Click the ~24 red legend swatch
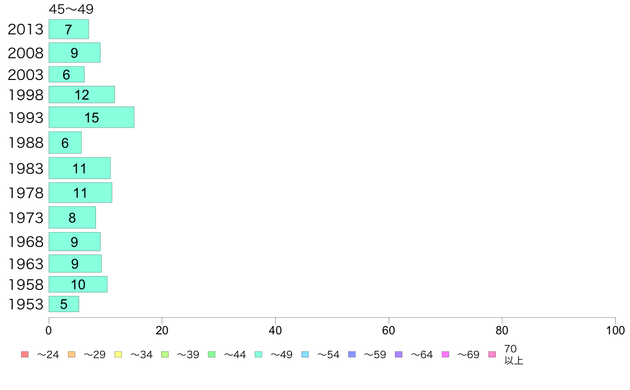Screen dimensions: 630x390 tap(25, 354)
